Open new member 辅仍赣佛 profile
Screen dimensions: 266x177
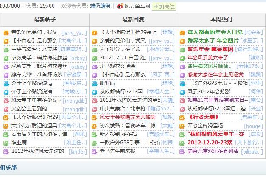click(x=100, y=6)
